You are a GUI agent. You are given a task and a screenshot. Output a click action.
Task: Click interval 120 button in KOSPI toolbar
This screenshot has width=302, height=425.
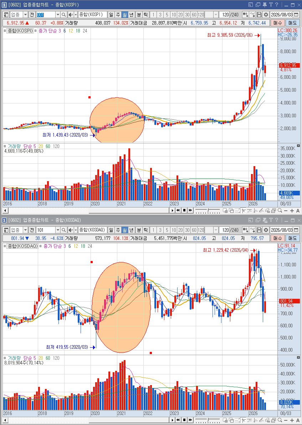pos(201,15)
